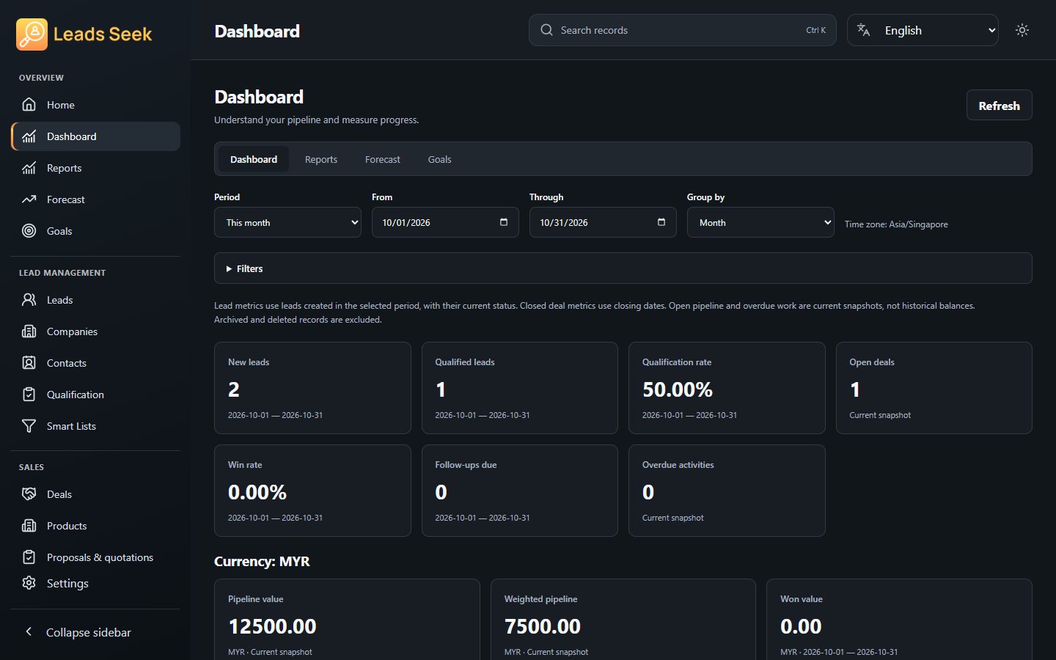Click the From date field 10/01/2026
The image size is (1056, 660).
pos(445,222)
